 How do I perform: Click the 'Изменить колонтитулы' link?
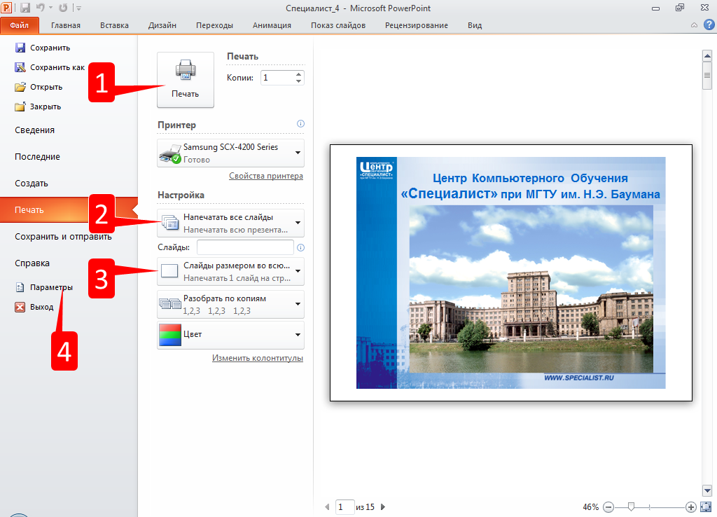point(257,358)
